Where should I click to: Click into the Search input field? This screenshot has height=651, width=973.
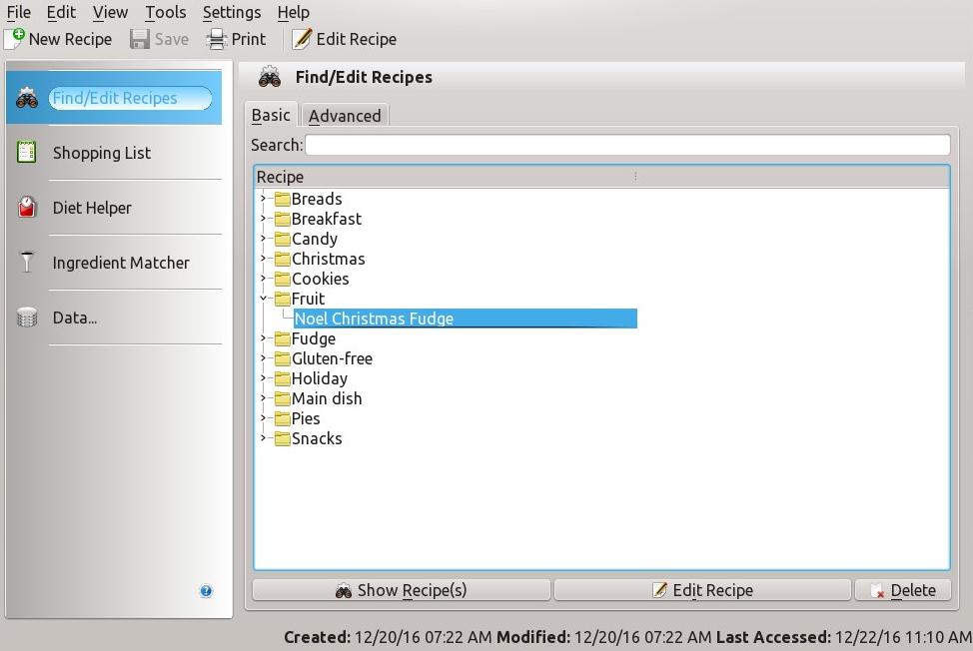(627, 145)
